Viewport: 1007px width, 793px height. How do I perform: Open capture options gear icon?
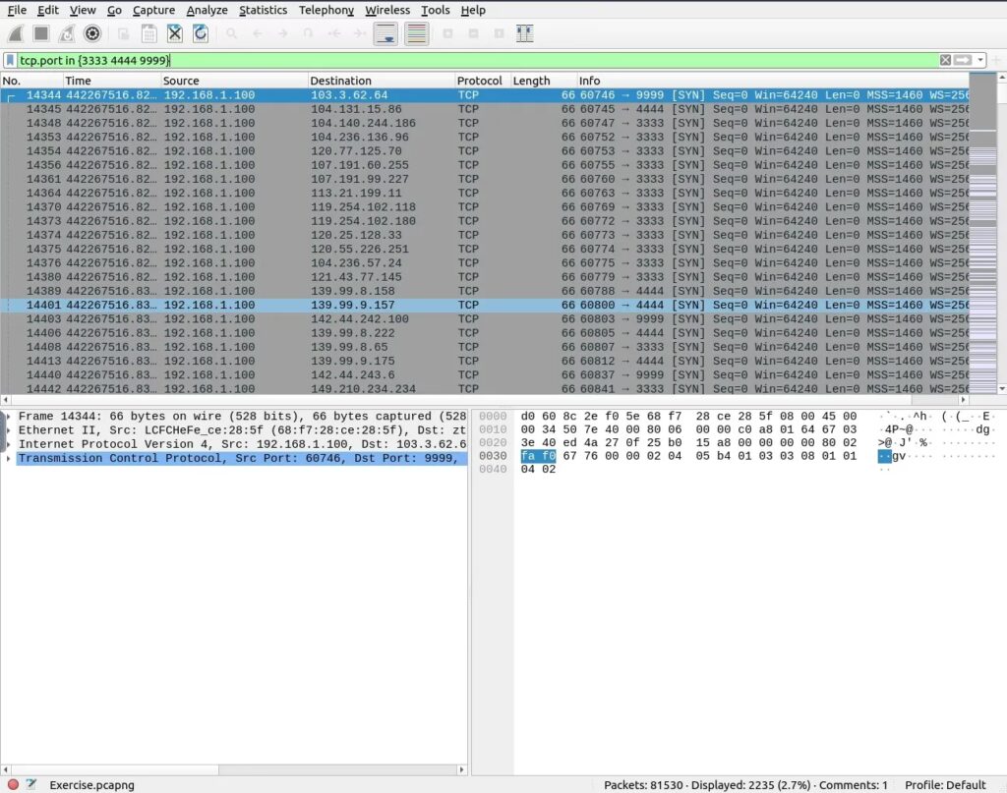[x=92, y=34]
